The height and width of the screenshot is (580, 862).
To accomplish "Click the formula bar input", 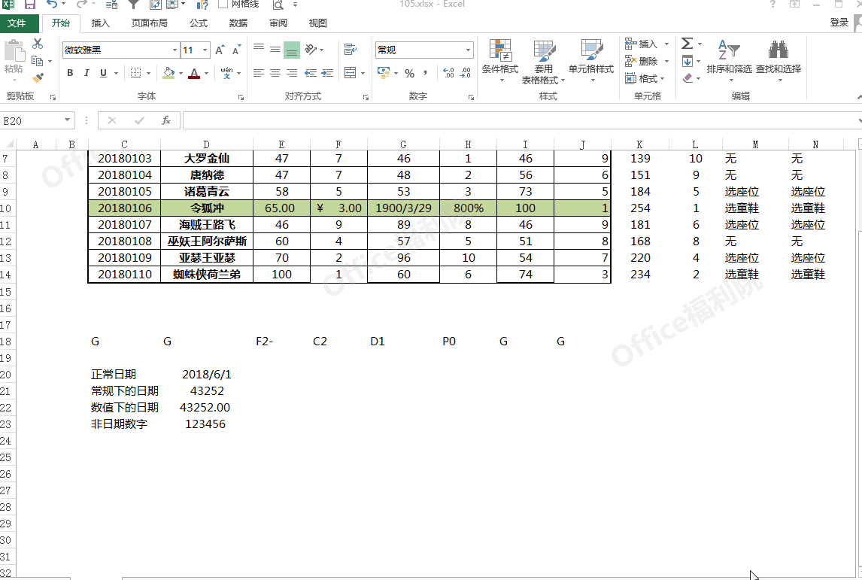I will pos(520,120).
